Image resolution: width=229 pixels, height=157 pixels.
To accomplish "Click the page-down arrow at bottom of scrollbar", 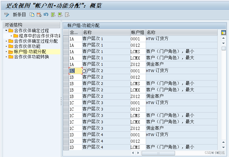I will point(223,147).
